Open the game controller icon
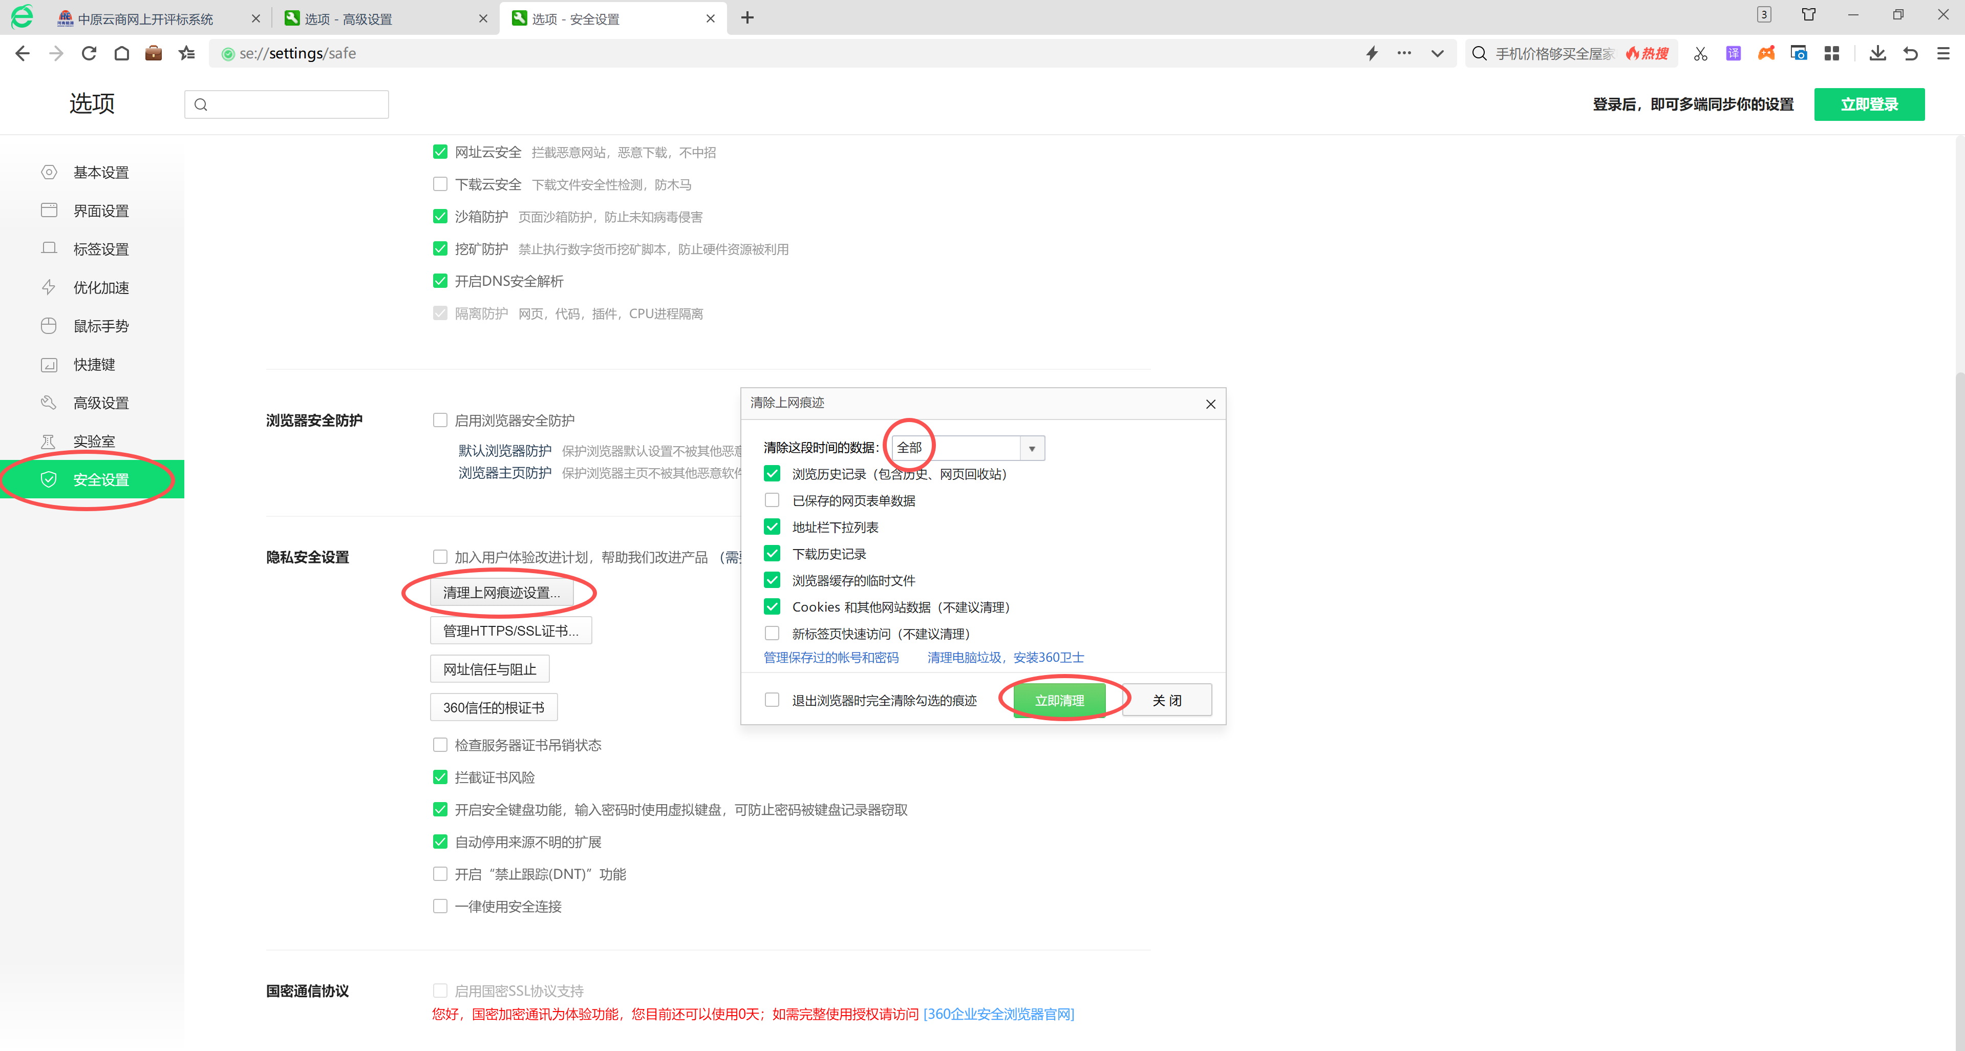The height and width of the screenshot is (1051, 1965). click(1766, 53)
